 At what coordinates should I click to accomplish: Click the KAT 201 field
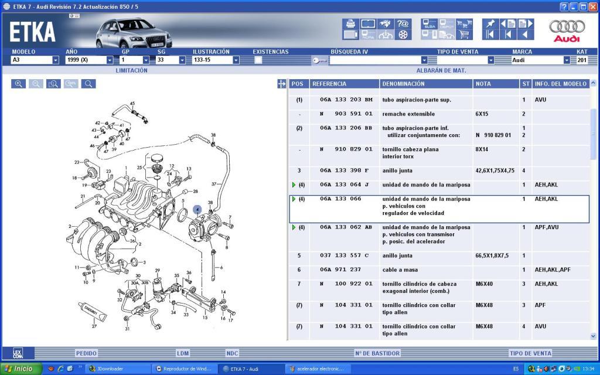[582, 60]
